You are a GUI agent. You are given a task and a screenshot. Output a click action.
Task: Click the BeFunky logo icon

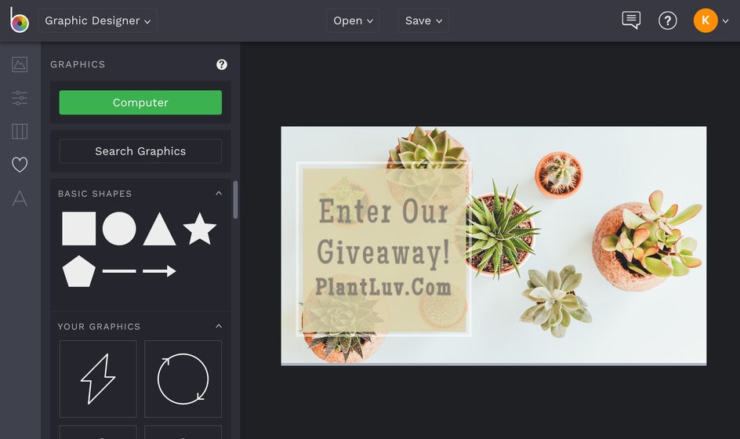20,20
